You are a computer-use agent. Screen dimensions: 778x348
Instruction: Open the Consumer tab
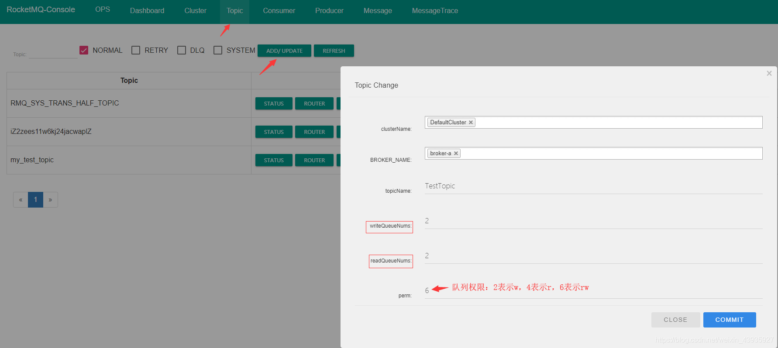pos(279,11)
